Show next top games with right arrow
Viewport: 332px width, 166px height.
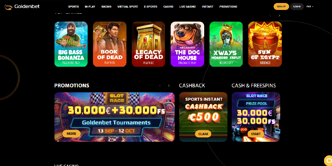click(x=279, y=16)
